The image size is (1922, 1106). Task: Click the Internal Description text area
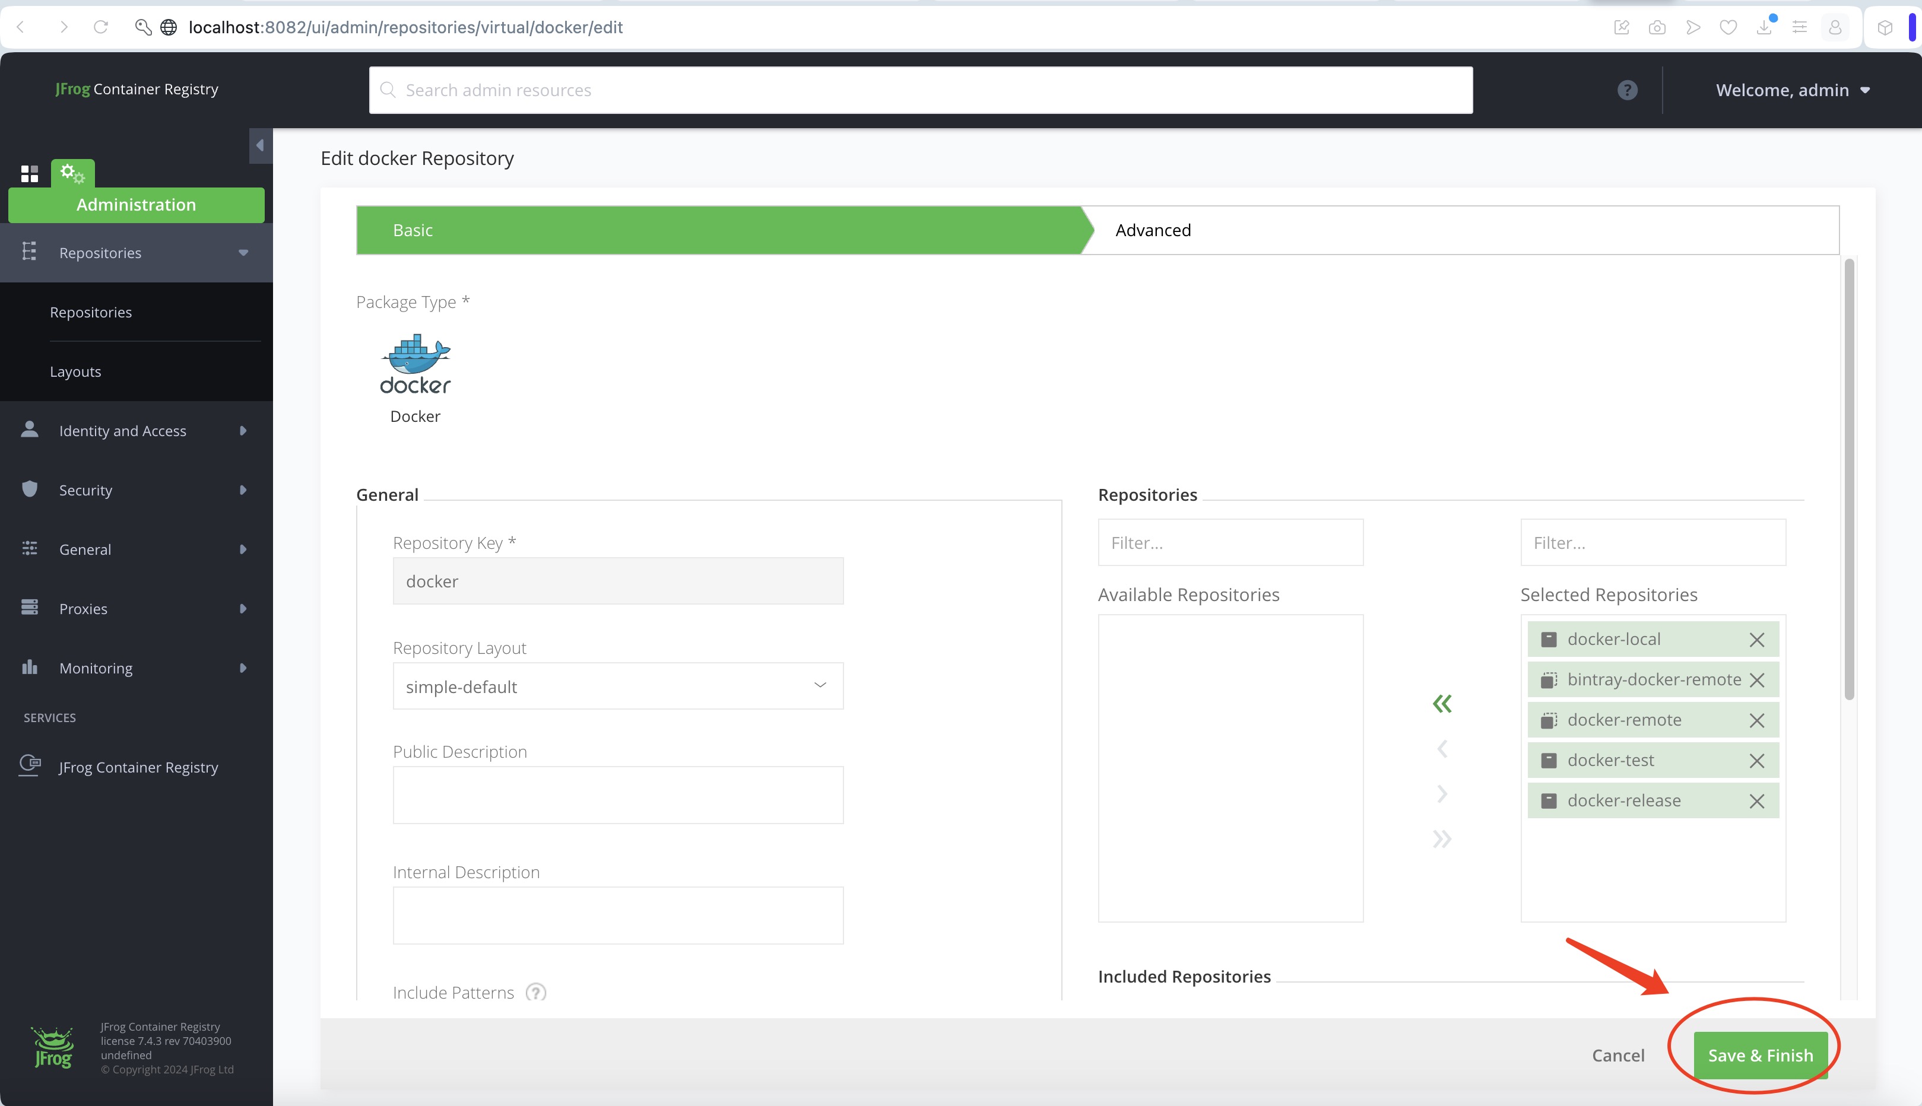coord(618,916)
